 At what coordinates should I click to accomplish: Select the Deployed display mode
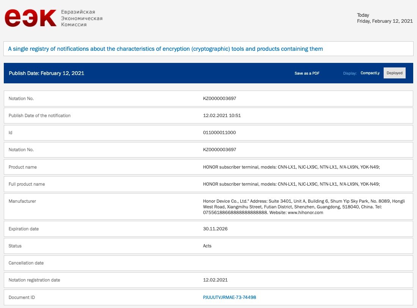coord(394,73)
